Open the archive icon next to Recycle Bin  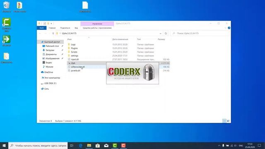19,7
